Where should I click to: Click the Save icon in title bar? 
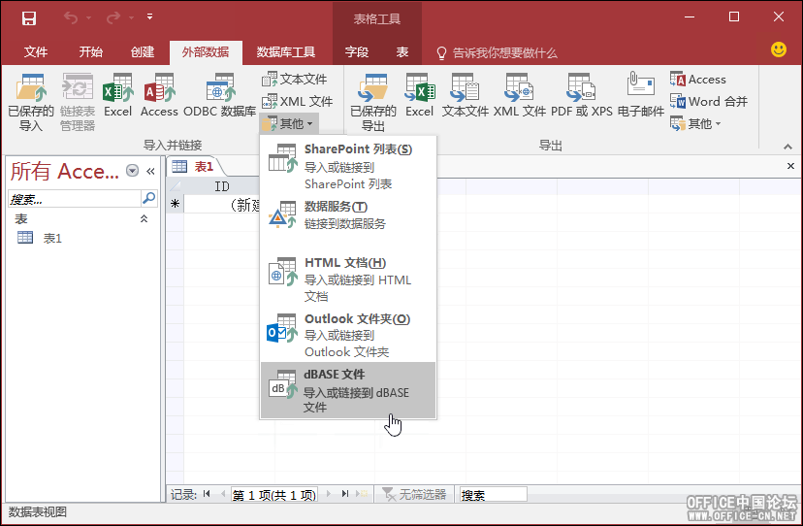pyautogui.click(x=29, y=18)
